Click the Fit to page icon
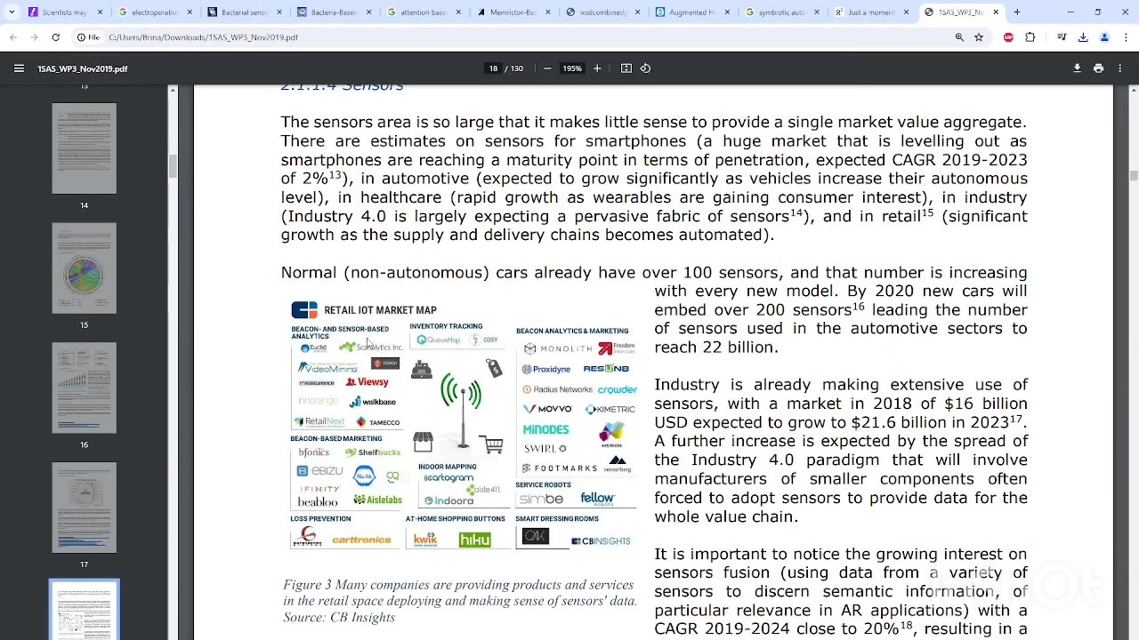 [x=626, y=68]
